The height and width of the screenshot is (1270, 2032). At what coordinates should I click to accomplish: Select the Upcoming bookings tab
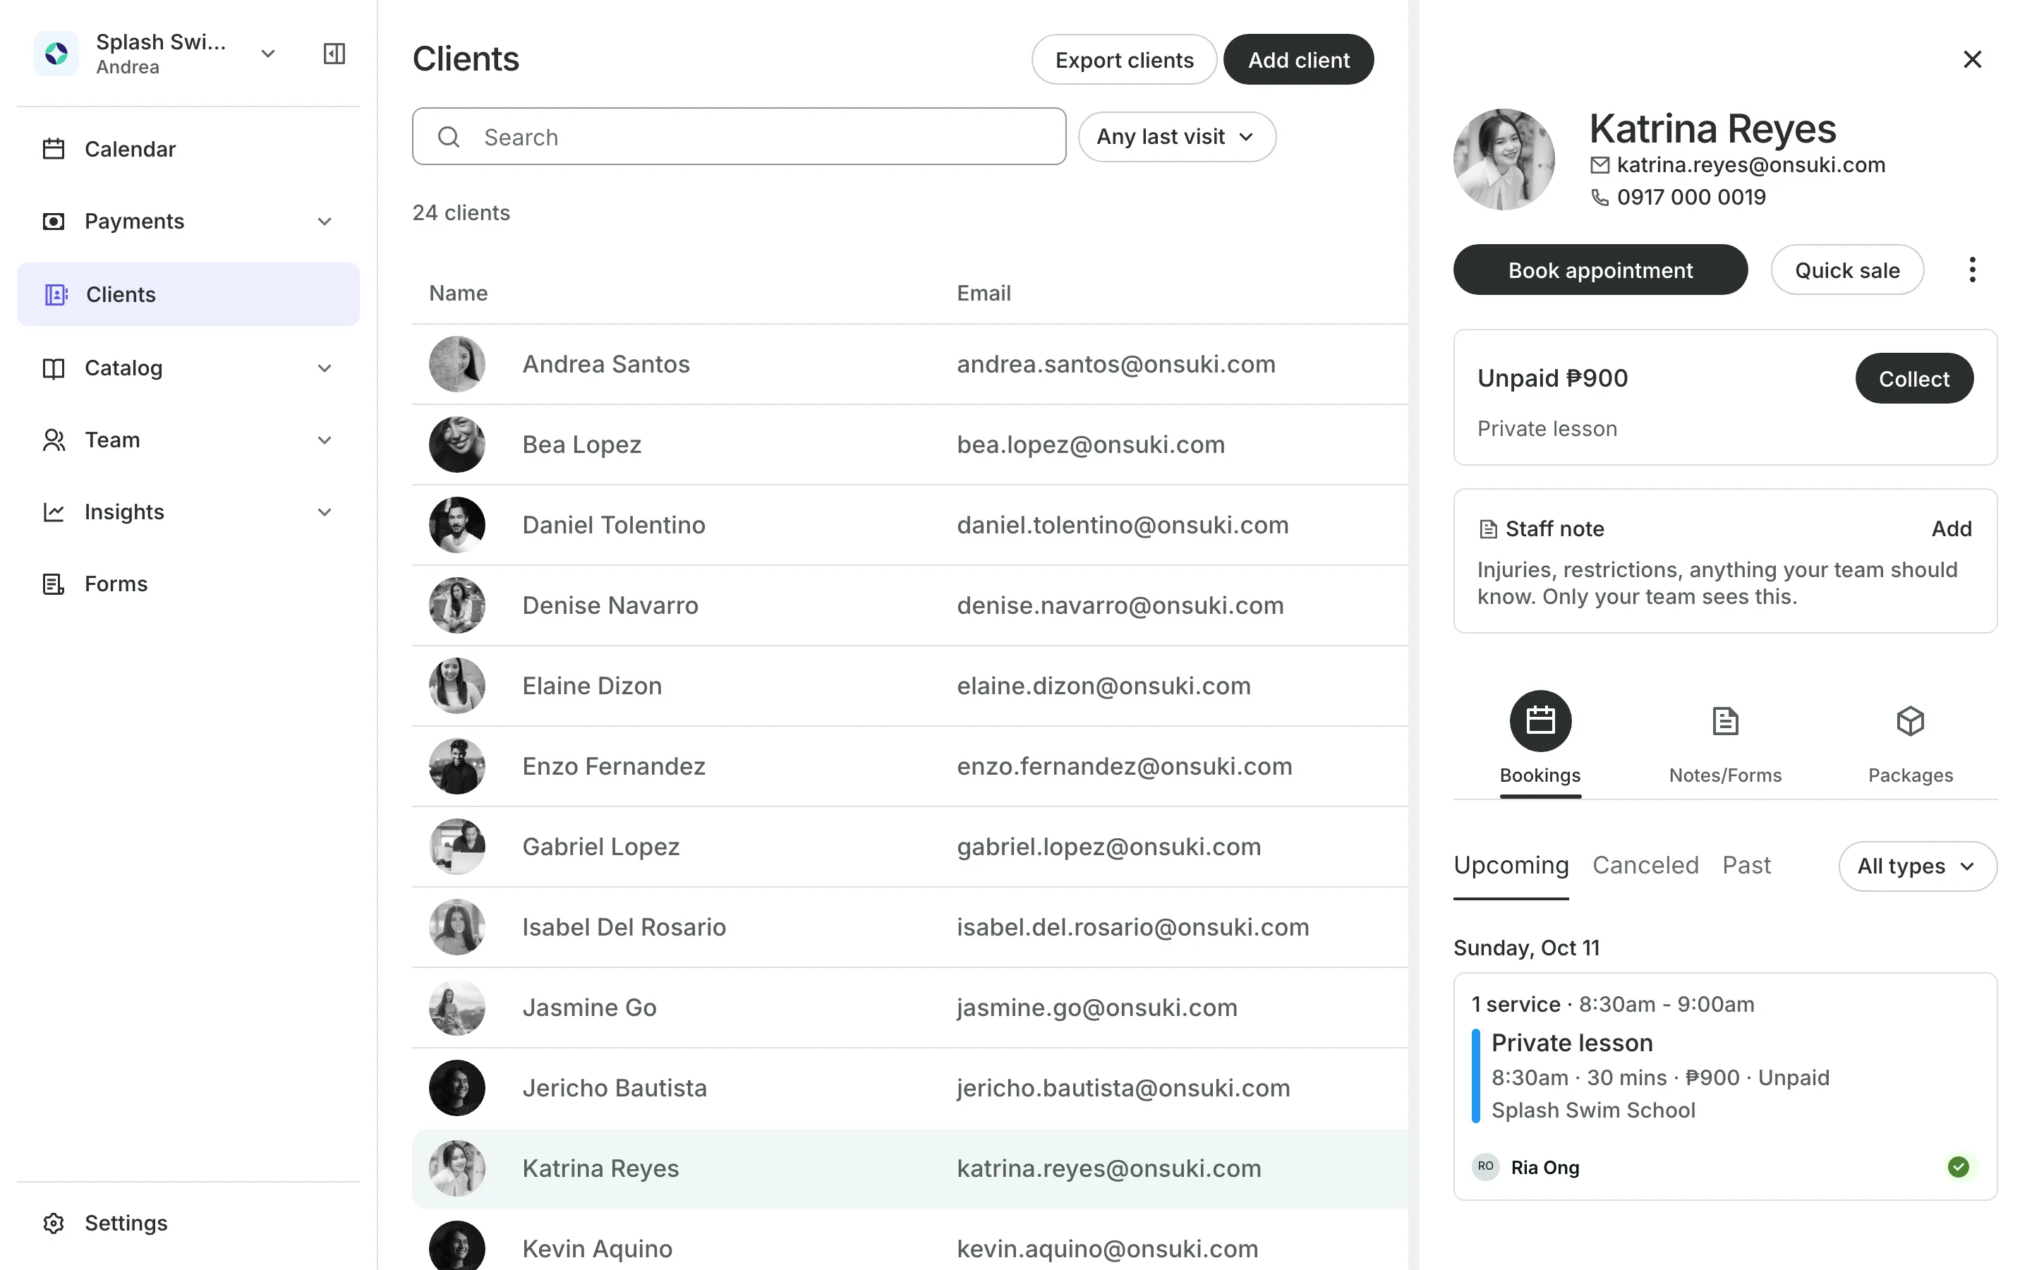tap(1511, 865)
